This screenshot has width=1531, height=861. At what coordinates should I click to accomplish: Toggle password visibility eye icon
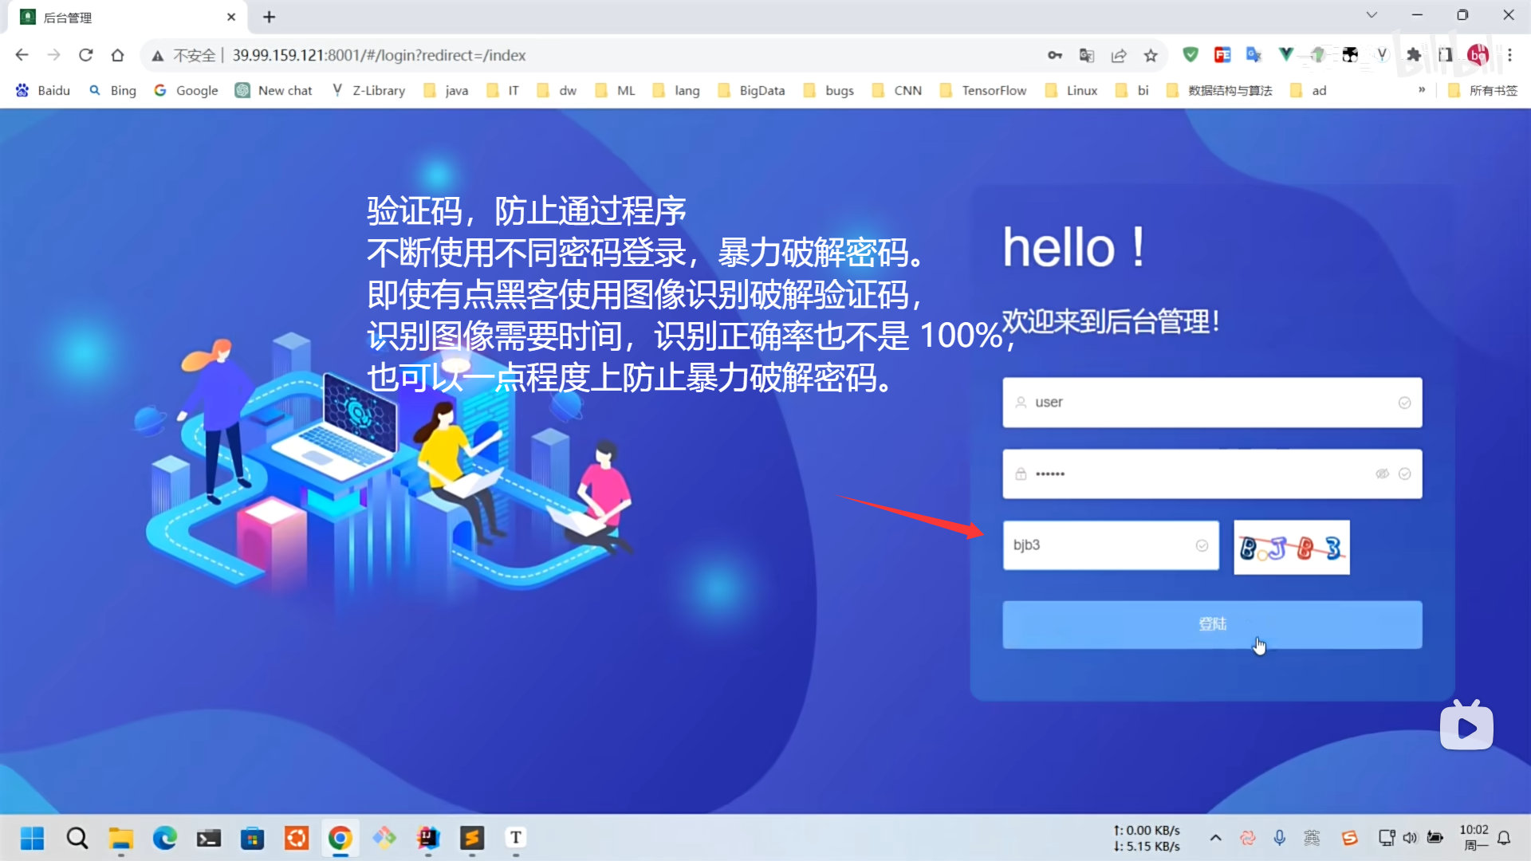click(x=1382, y=474)
